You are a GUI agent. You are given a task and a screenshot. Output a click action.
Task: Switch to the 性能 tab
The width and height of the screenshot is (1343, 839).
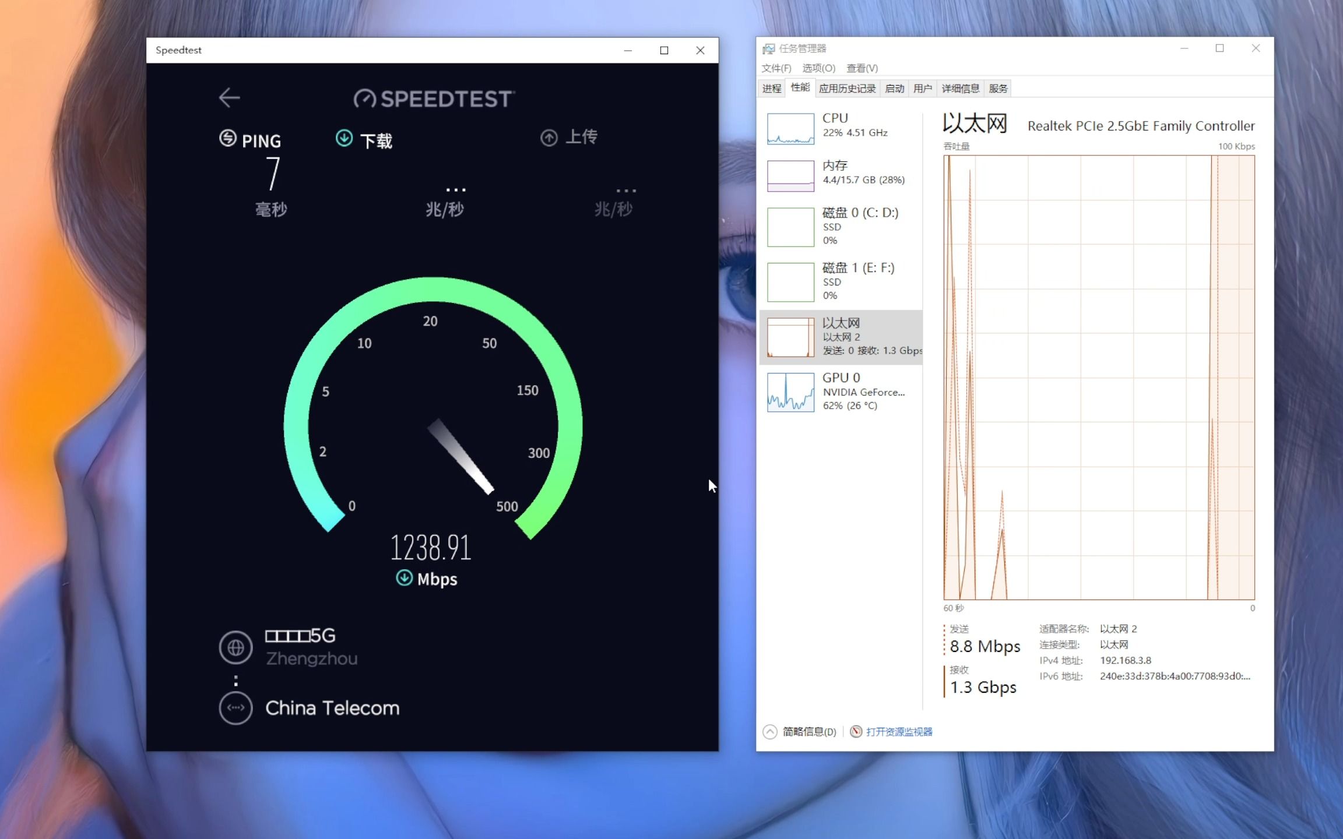click(x=800, y=87)
